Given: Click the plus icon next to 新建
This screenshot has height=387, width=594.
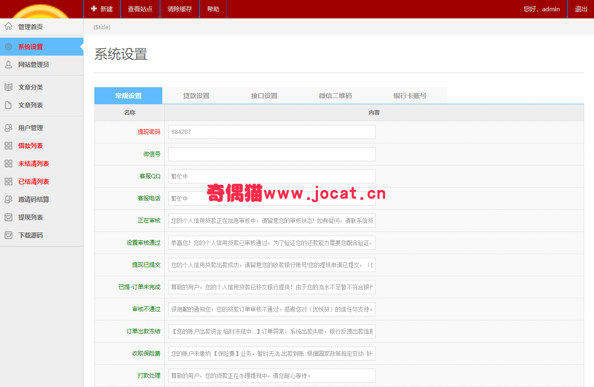Looking at the screenshot, I should tap(94, 9).
